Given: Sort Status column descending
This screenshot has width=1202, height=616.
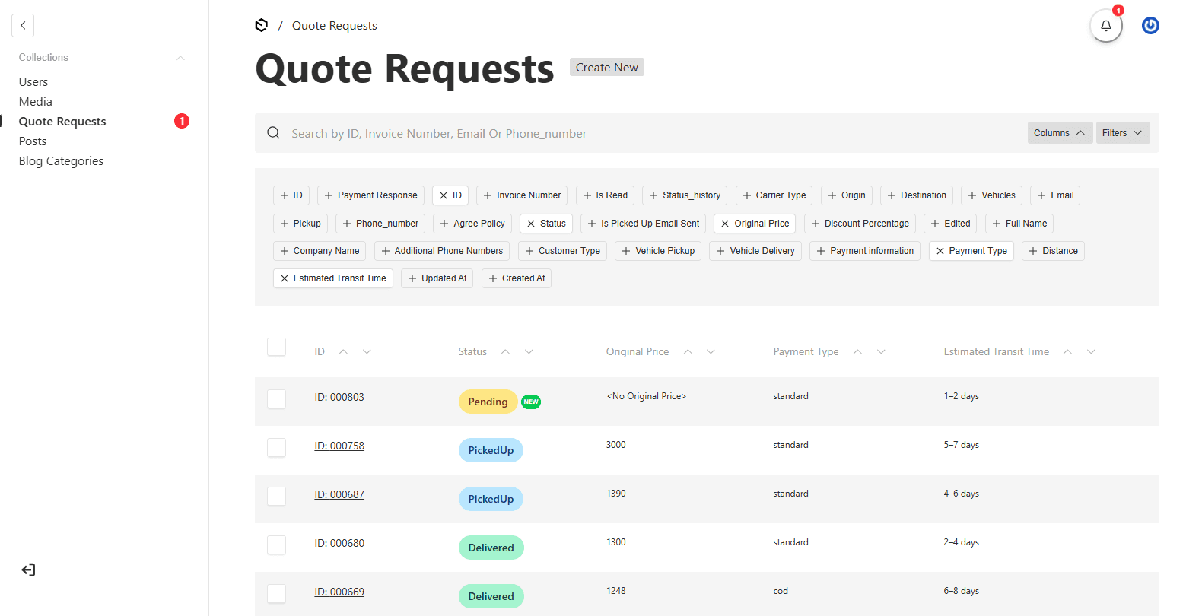Looking at the screenshot, I should [x=529, y=351].
